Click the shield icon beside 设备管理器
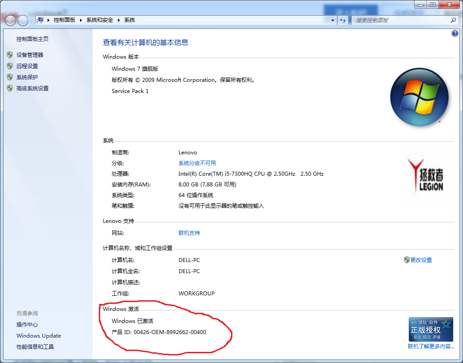 [x=10, y=55]
